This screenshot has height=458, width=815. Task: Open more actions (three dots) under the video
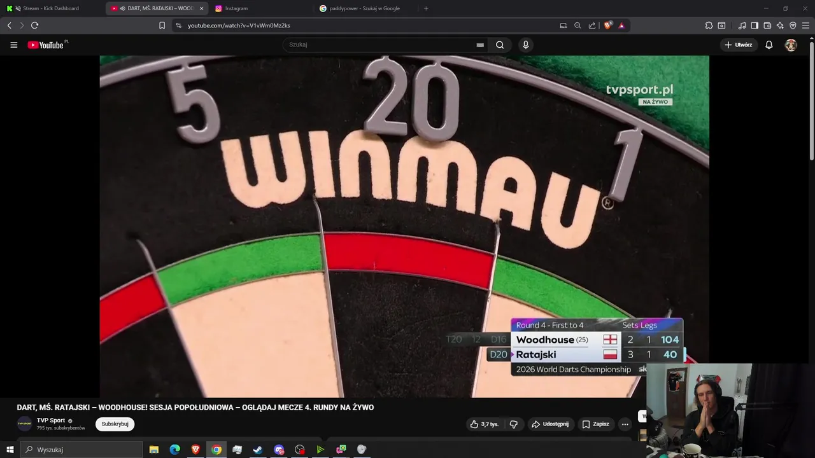pyautogui.click(x=625, y=424)
